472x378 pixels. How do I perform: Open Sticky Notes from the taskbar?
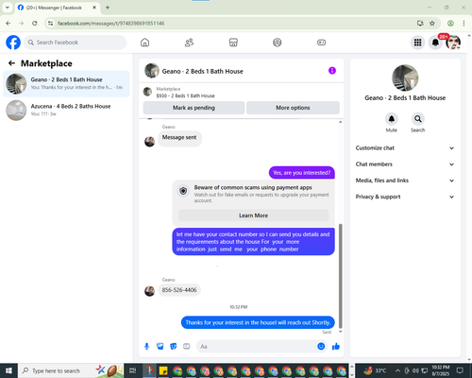pos(163,370)
